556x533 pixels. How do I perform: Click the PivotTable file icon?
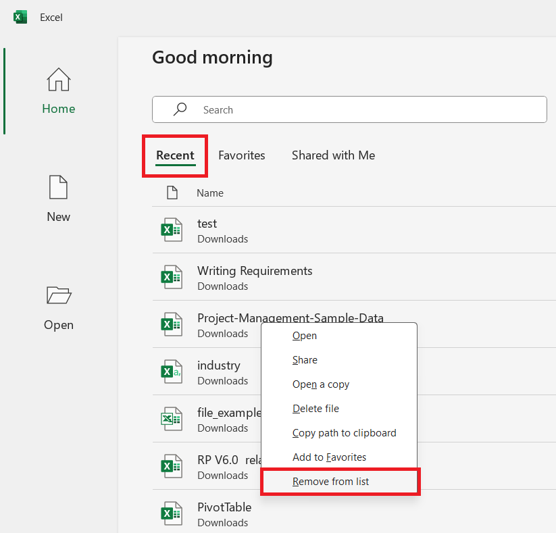172,513
